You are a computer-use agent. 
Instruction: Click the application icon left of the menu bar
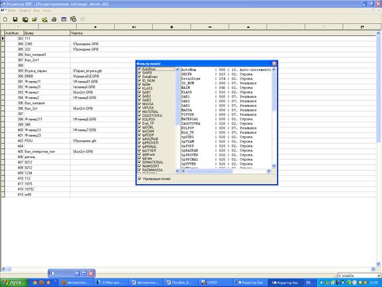pos(3,10)
